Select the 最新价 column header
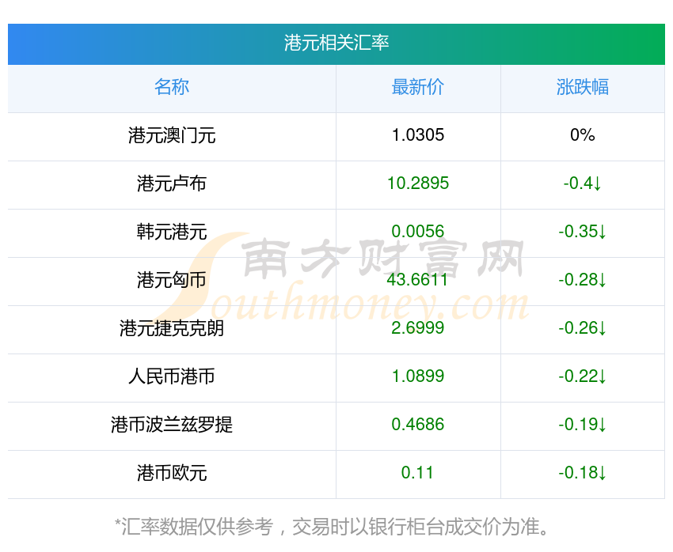673x552 pixels. [417, 87]
